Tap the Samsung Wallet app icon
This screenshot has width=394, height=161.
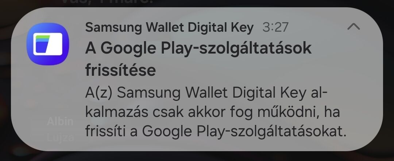click(x=48, y=44)
